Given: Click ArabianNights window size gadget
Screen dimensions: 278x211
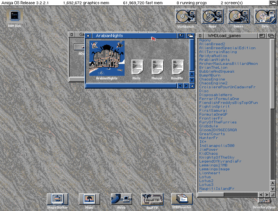Looking at the screenshot, I should pyautogui.click(x=192, y=86).
